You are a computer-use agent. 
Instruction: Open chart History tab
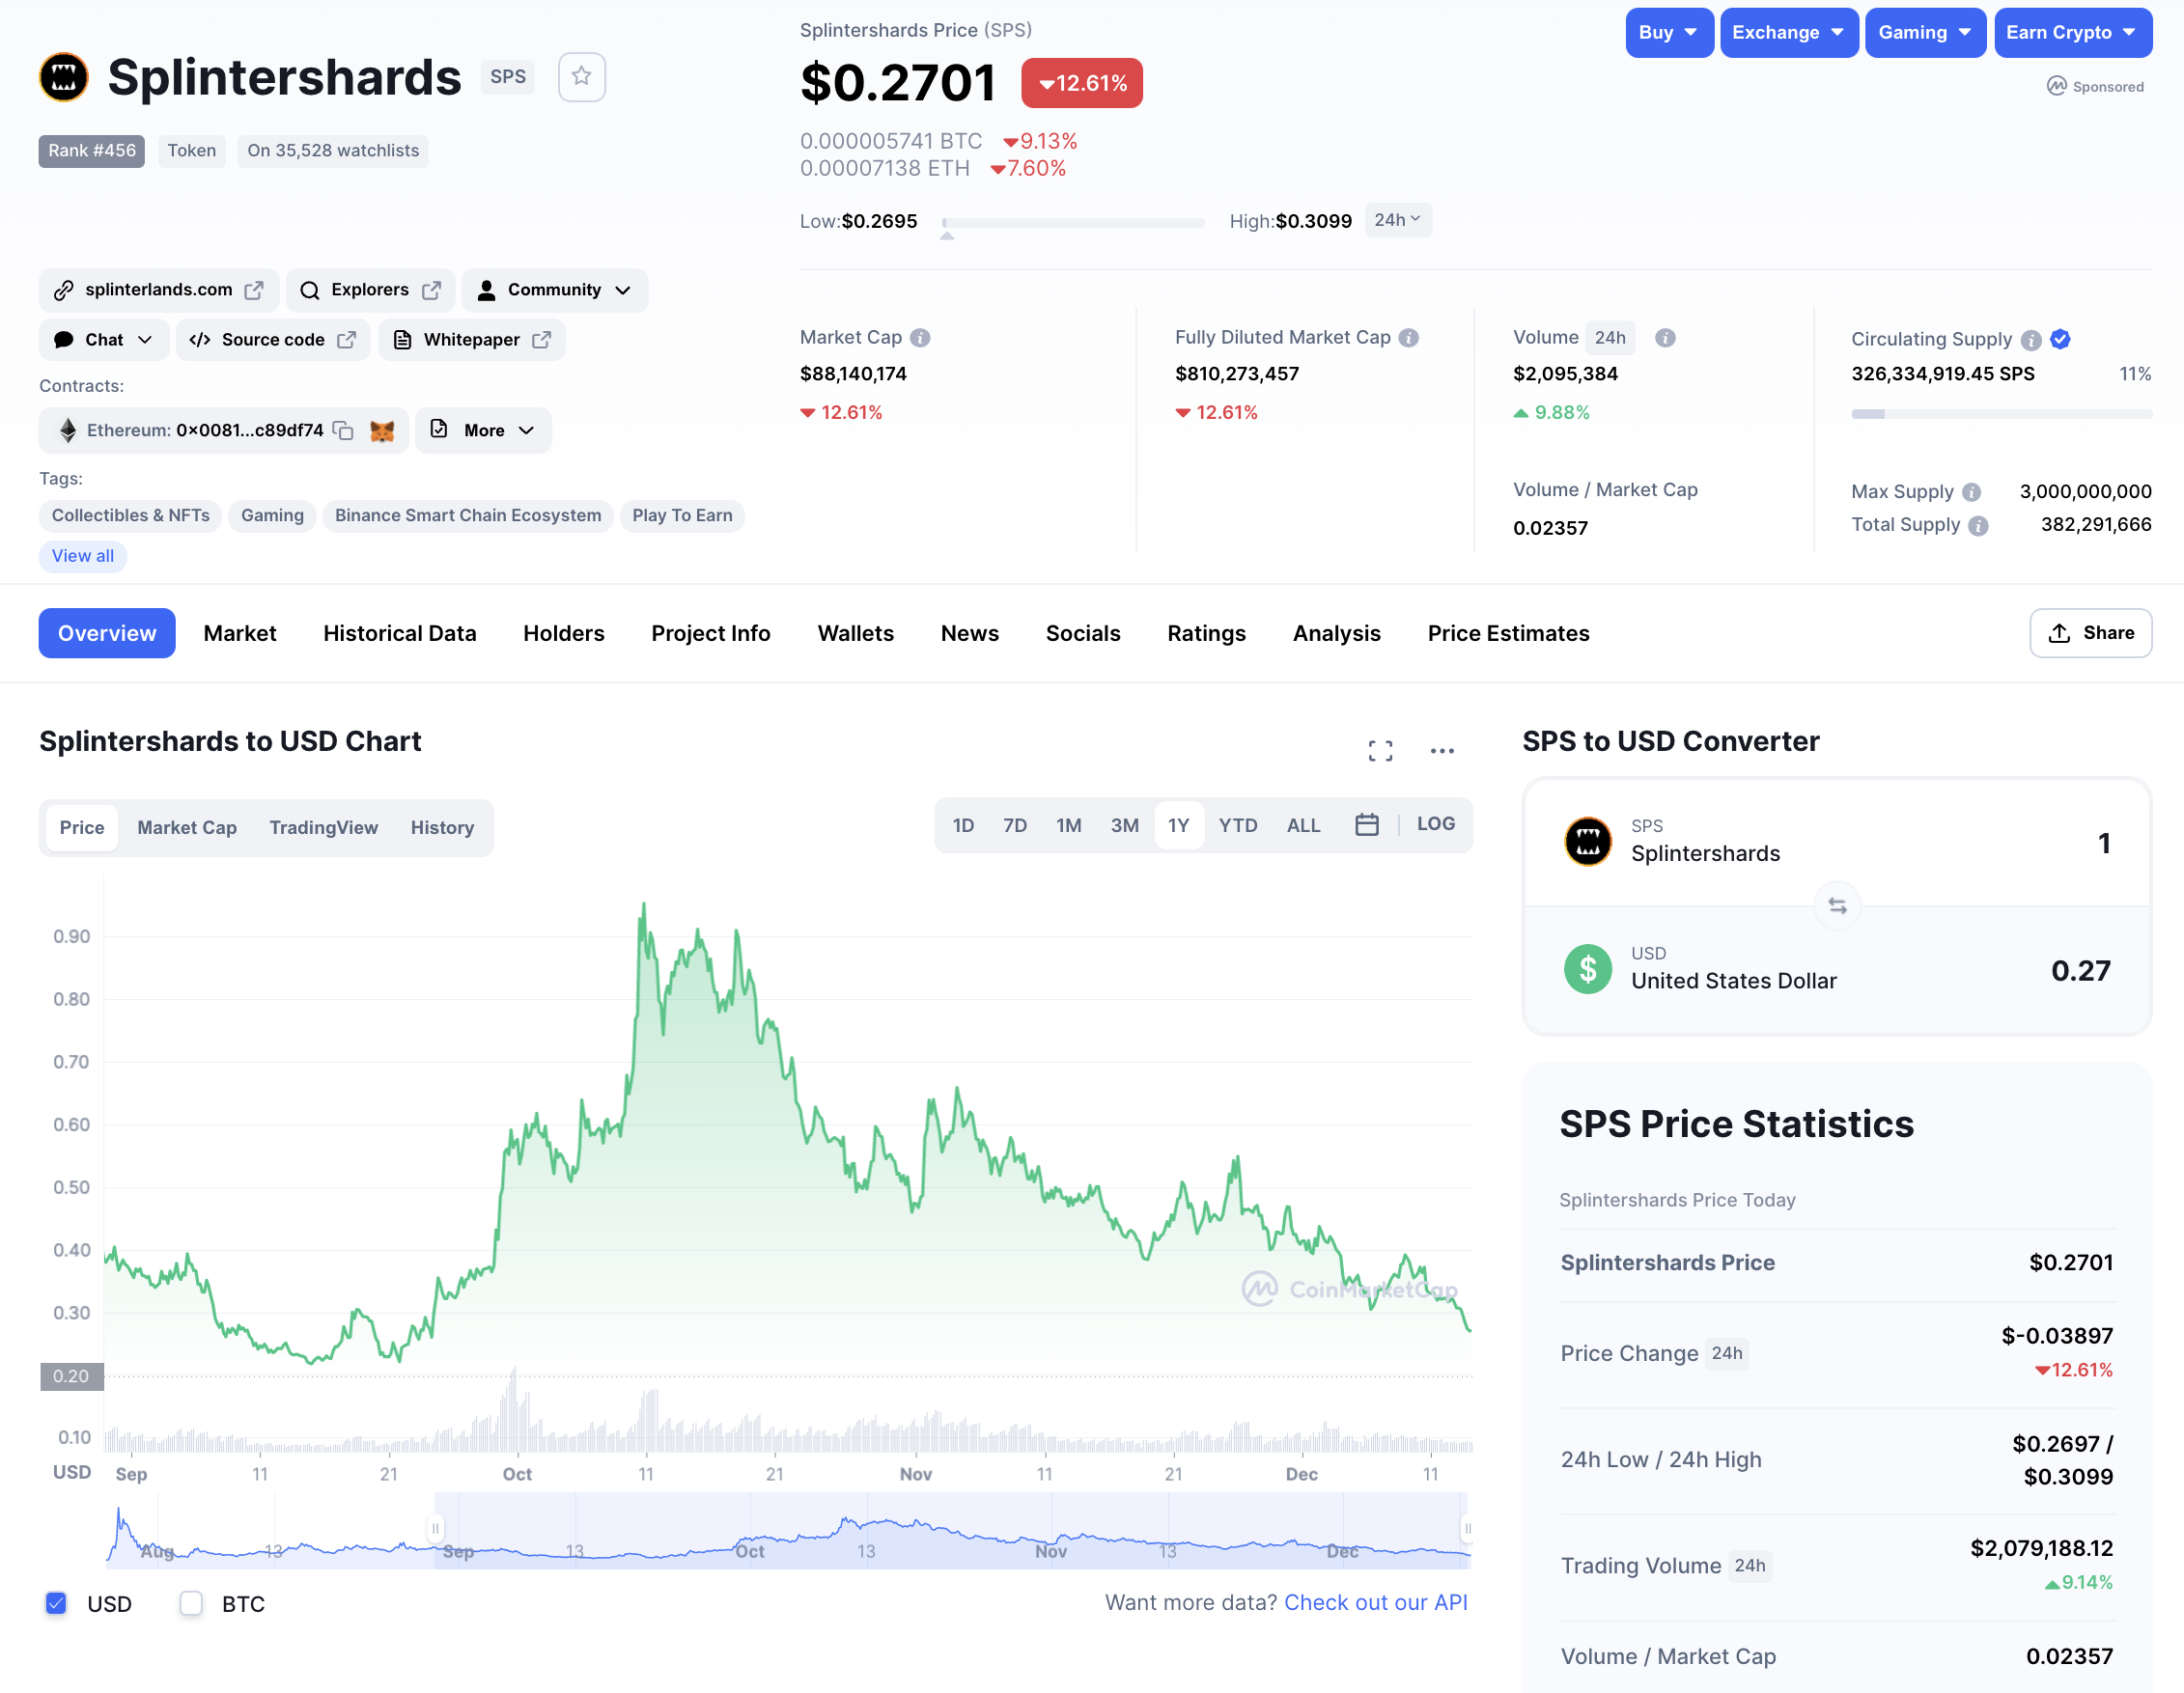click(442, 827)
